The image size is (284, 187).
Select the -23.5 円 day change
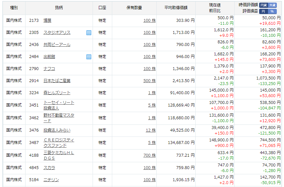[226, 84]
